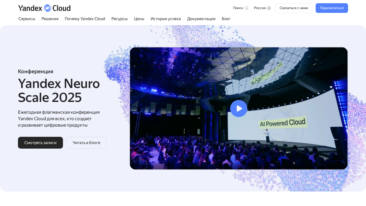Open the Почему Yandex Cloud menu
Image resolution: width=366 pixels, height=206 pixels.
(85, 19)
